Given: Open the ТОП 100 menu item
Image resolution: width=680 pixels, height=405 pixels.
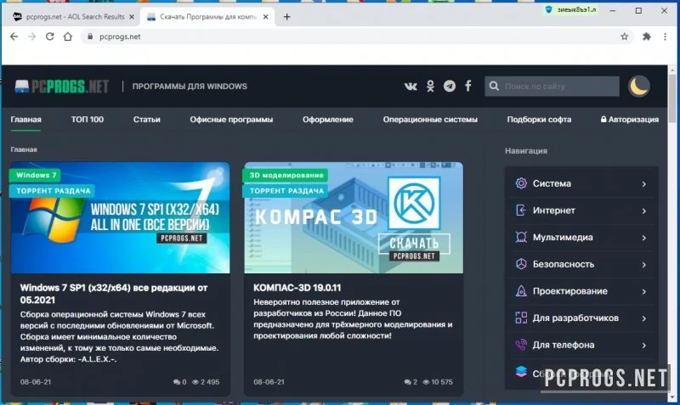Looking at the screenshot, I should (x=88, y=120).
